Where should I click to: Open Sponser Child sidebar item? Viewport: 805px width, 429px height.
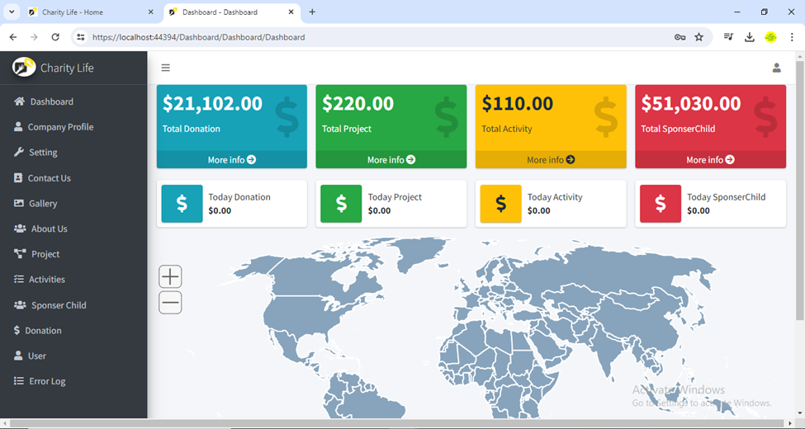click(59, 305)
